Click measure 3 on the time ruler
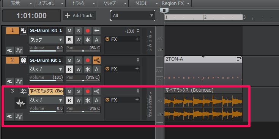 pos(244,17)
